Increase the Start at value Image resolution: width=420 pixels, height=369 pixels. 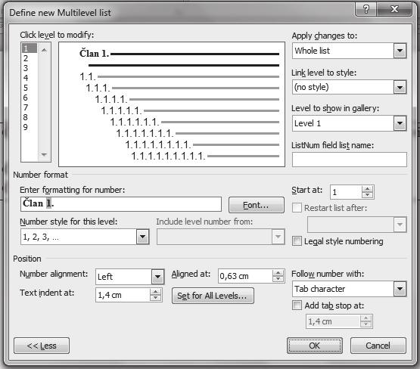pyautogui.click(x=367, y=189)
